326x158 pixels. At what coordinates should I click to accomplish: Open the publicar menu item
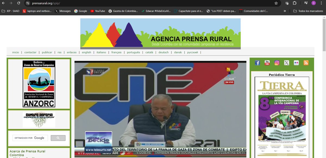47,52
